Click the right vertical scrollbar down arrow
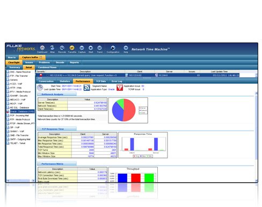The image size is (262, 207). pos(256,181)
